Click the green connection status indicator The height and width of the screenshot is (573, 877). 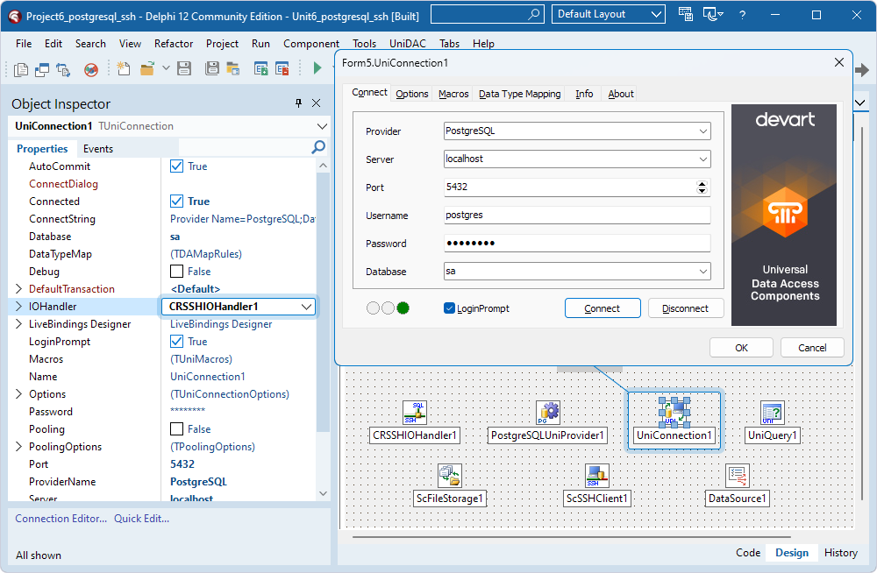(403, 308)
